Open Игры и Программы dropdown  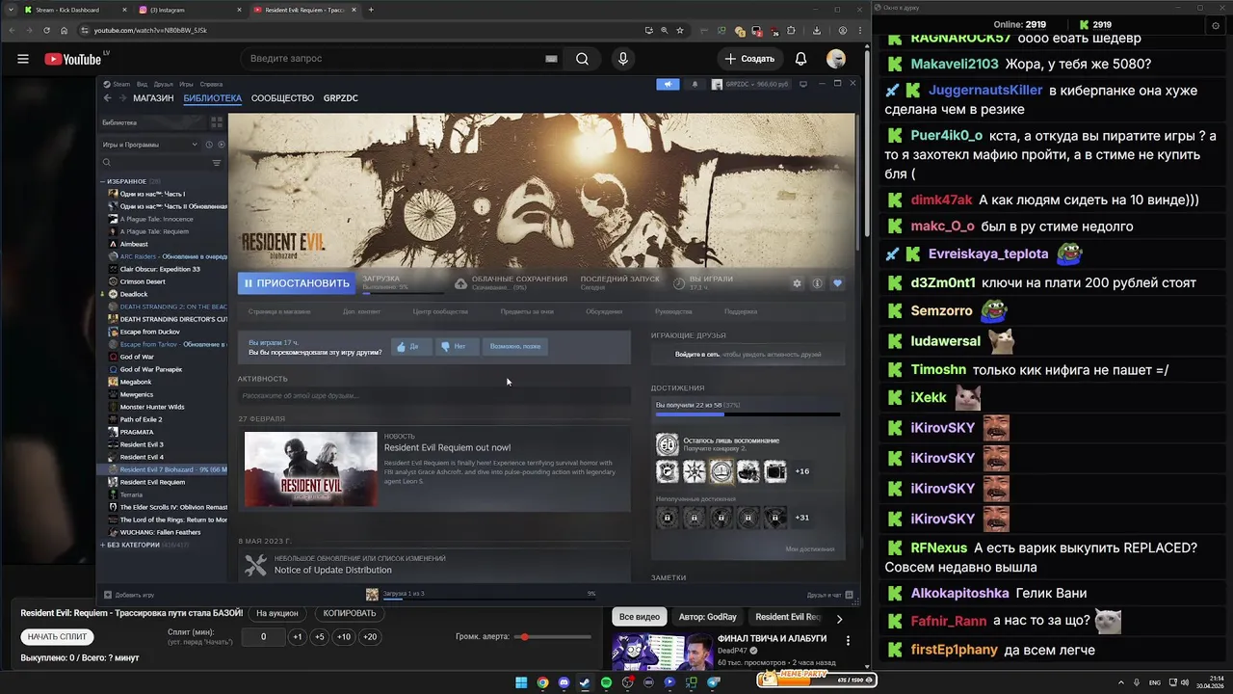[149, 145]
